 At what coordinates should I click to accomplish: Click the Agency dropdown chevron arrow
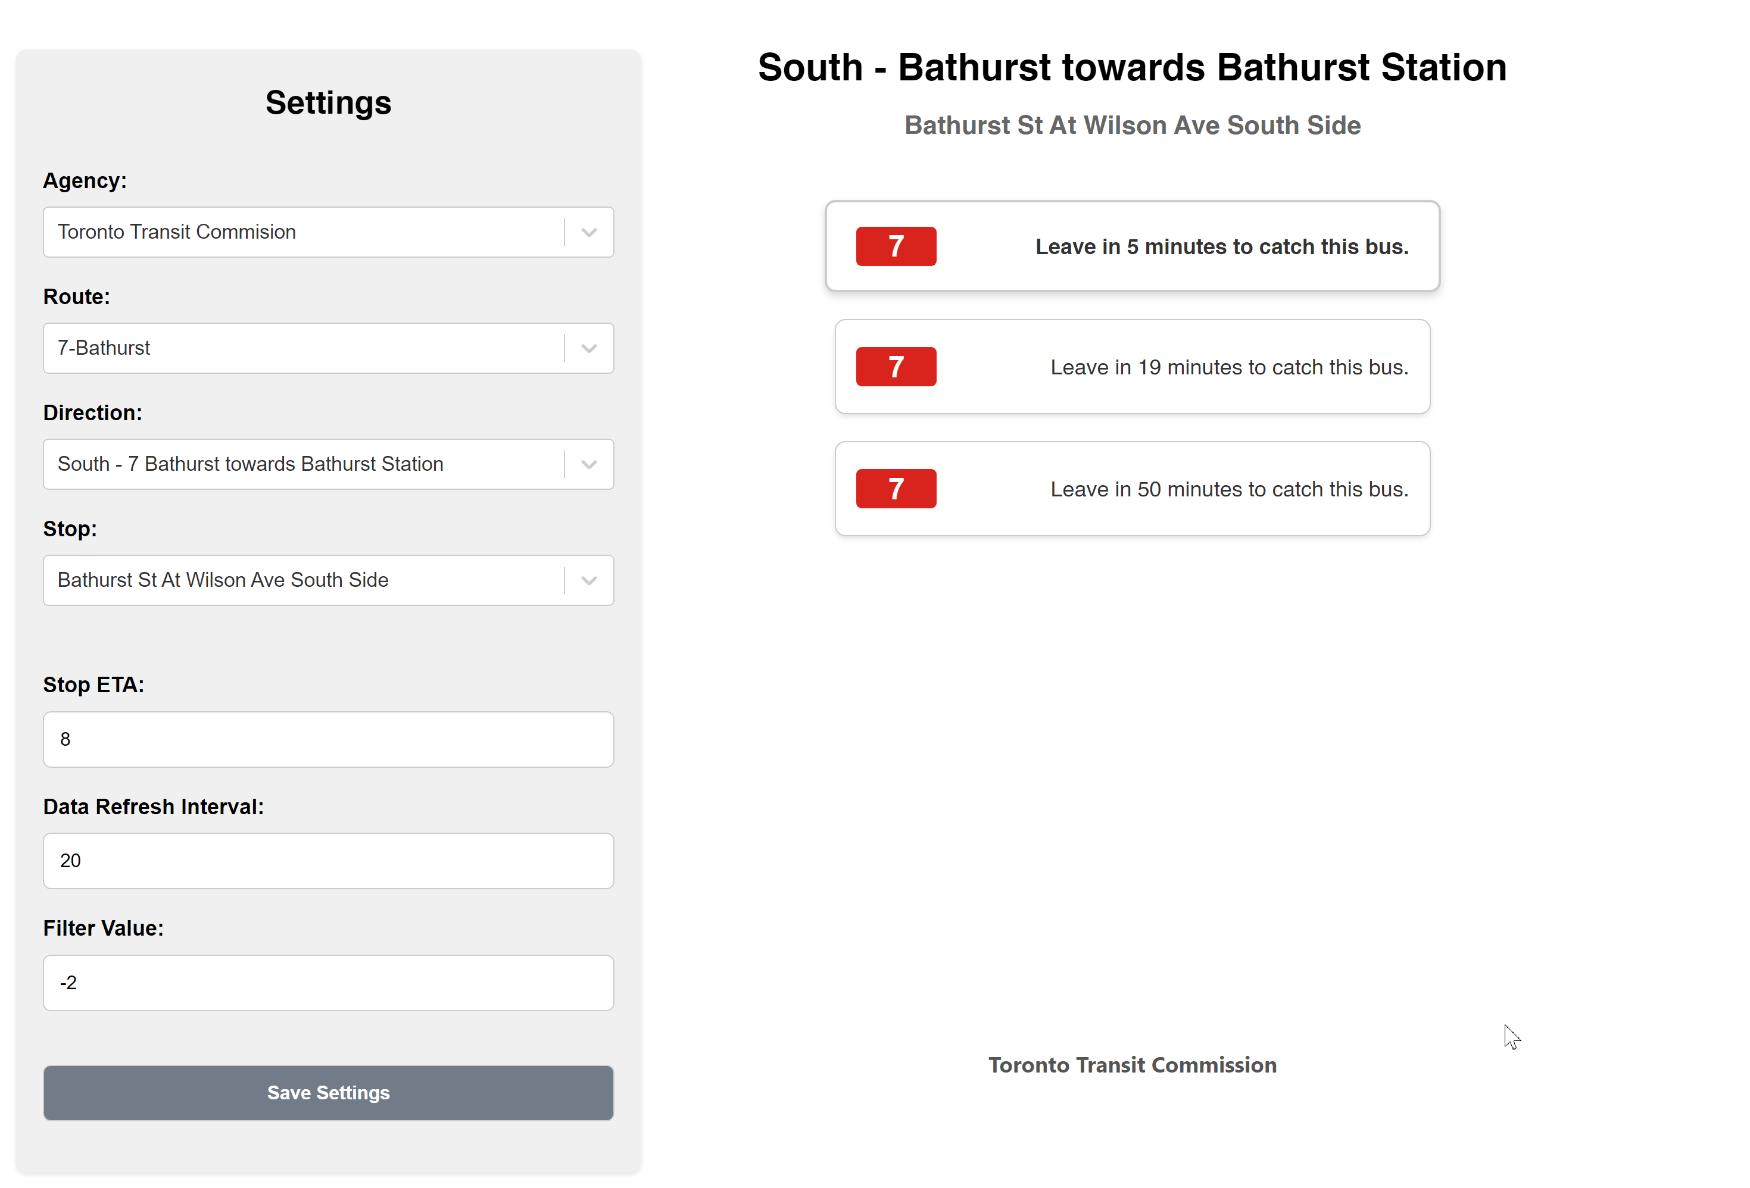click(589, 233)
